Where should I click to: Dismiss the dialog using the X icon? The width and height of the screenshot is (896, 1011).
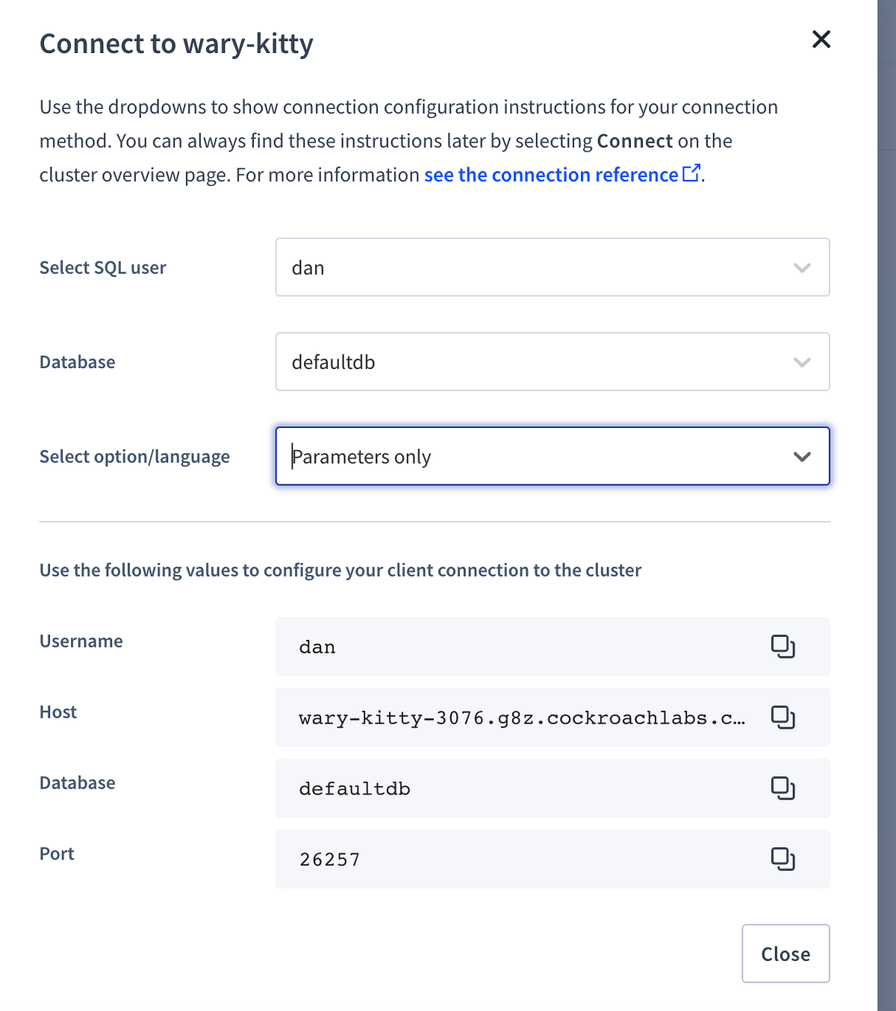(x=821, y=40)
